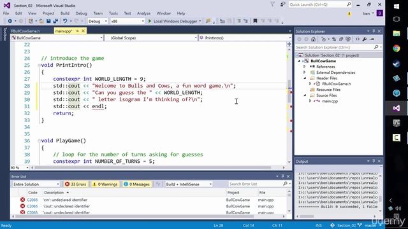Viewport: 408px width, 229px height.
Task: Click the feedback icon beside Quick Launch
Action: point(282,4)
